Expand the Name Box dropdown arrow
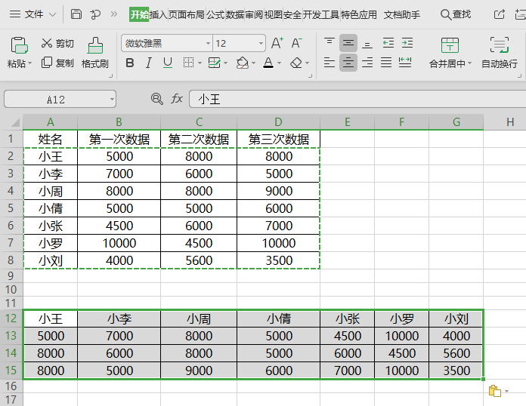 tap(112, 99)
